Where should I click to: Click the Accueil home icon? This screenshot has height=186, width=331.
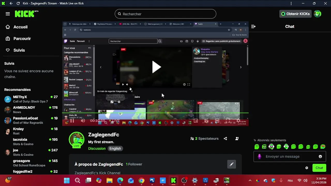pos(8,27)
